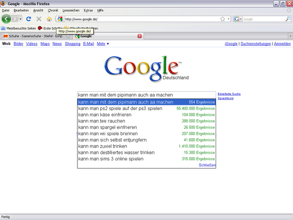Select the highlighted pipimann suggestion row

click(x=146, y=102)
